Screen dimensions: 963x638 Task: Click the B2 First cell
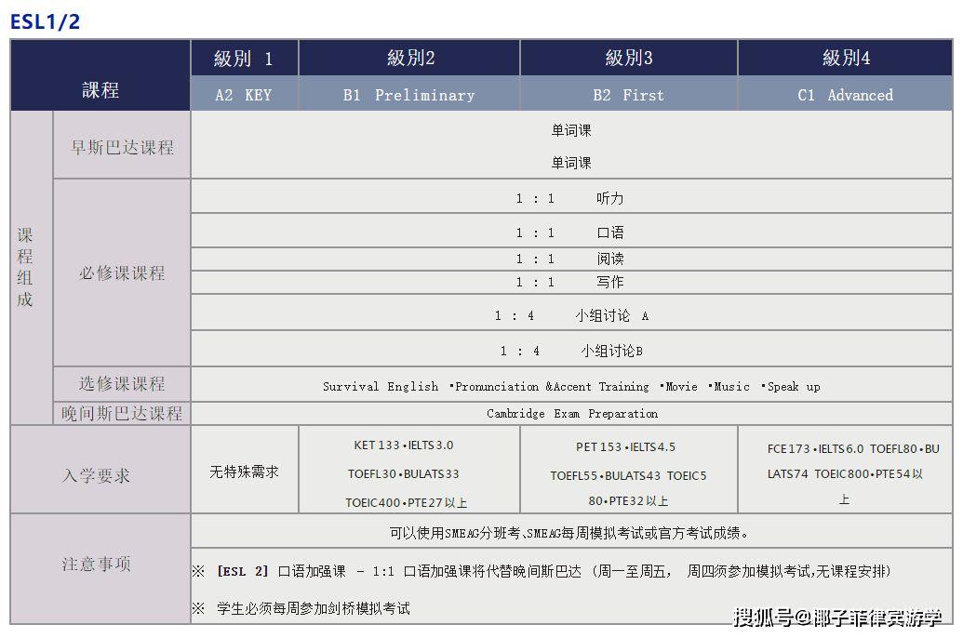628,95
